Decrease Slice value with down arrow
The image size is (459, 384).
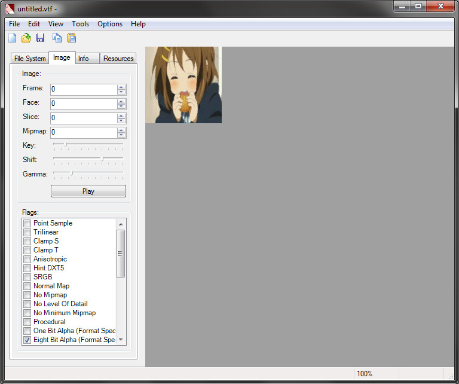(x=121, y=120)
